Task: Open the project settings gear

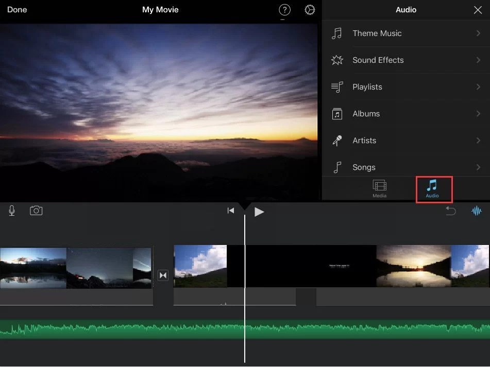Action: (309, 9)
